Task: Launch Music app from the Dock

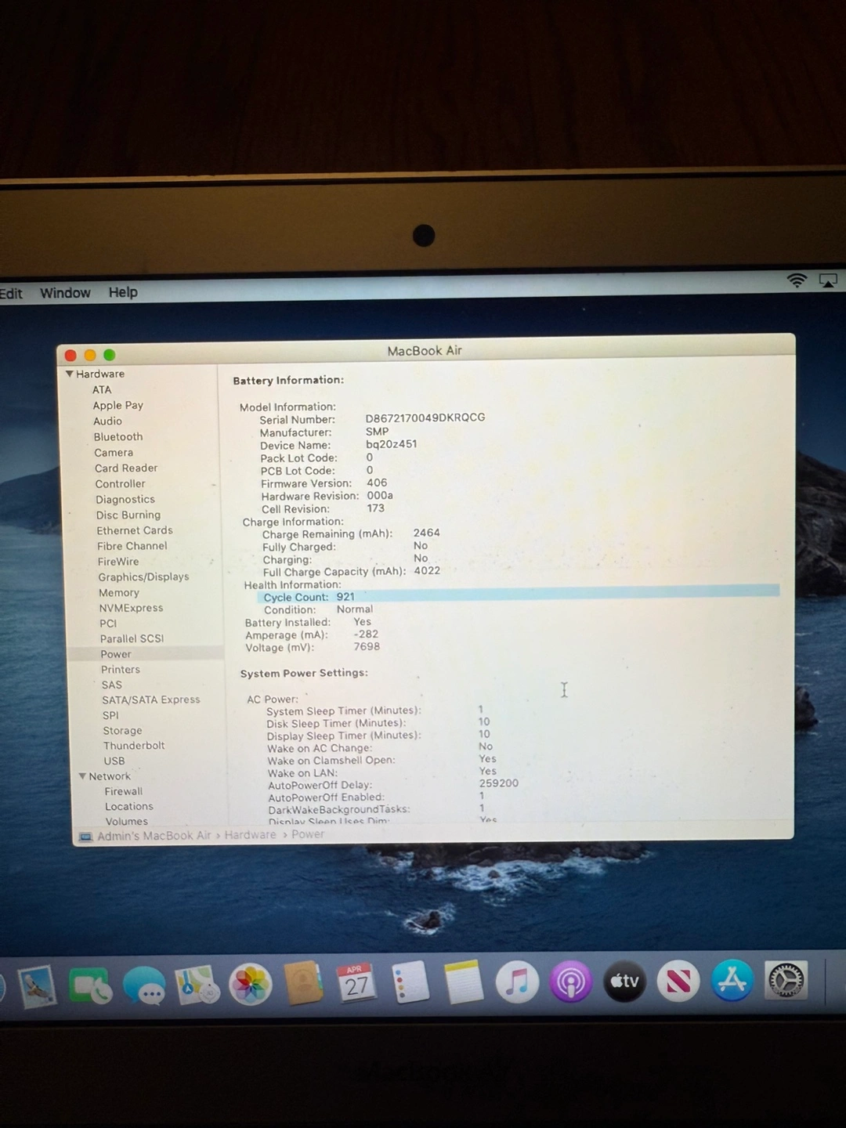Action: [517, 982]
